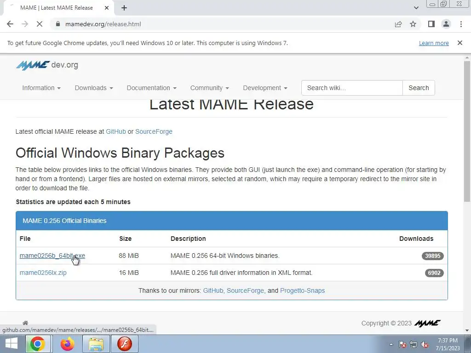Open the Chrome side panel icon
The width and height of the screenshot is (471, 353).
point(431,24)
